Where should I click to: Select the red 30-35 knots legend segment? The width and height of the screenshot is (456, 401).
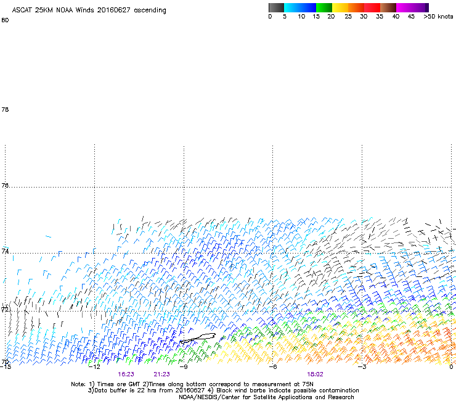point(372,7)
